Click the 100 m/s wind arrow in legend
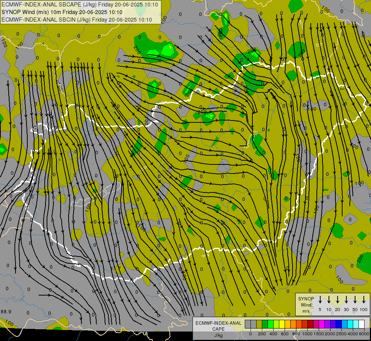Image resolution: width=371 pixels, height=341 pixels. click(x=364, y=300)
